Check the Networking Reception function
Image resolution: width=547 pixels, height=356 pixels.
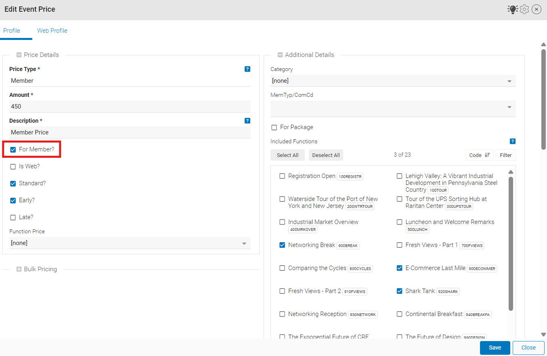pos(282,314)
